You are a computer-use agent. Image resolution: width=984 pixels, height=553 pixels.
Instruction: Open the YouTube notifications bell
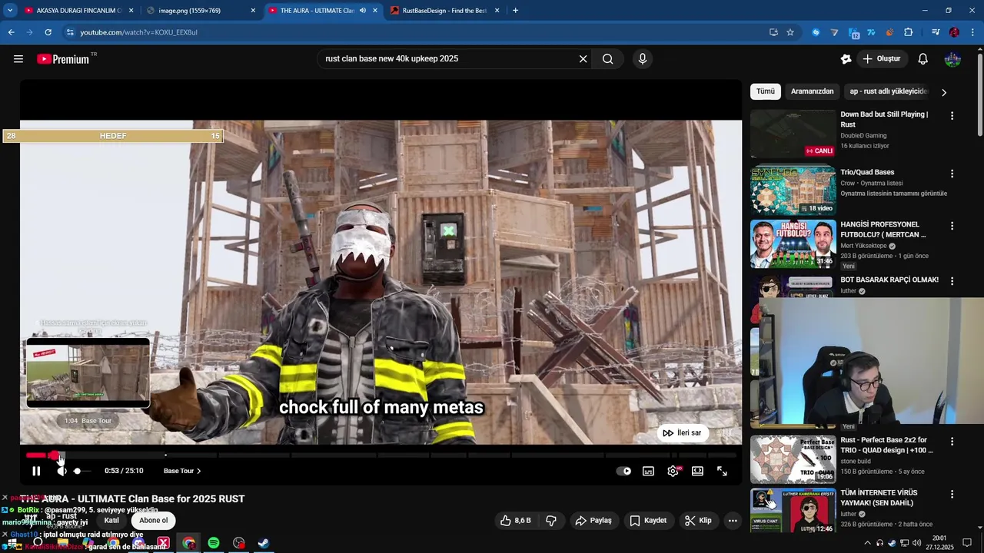(x=923, y=59)
